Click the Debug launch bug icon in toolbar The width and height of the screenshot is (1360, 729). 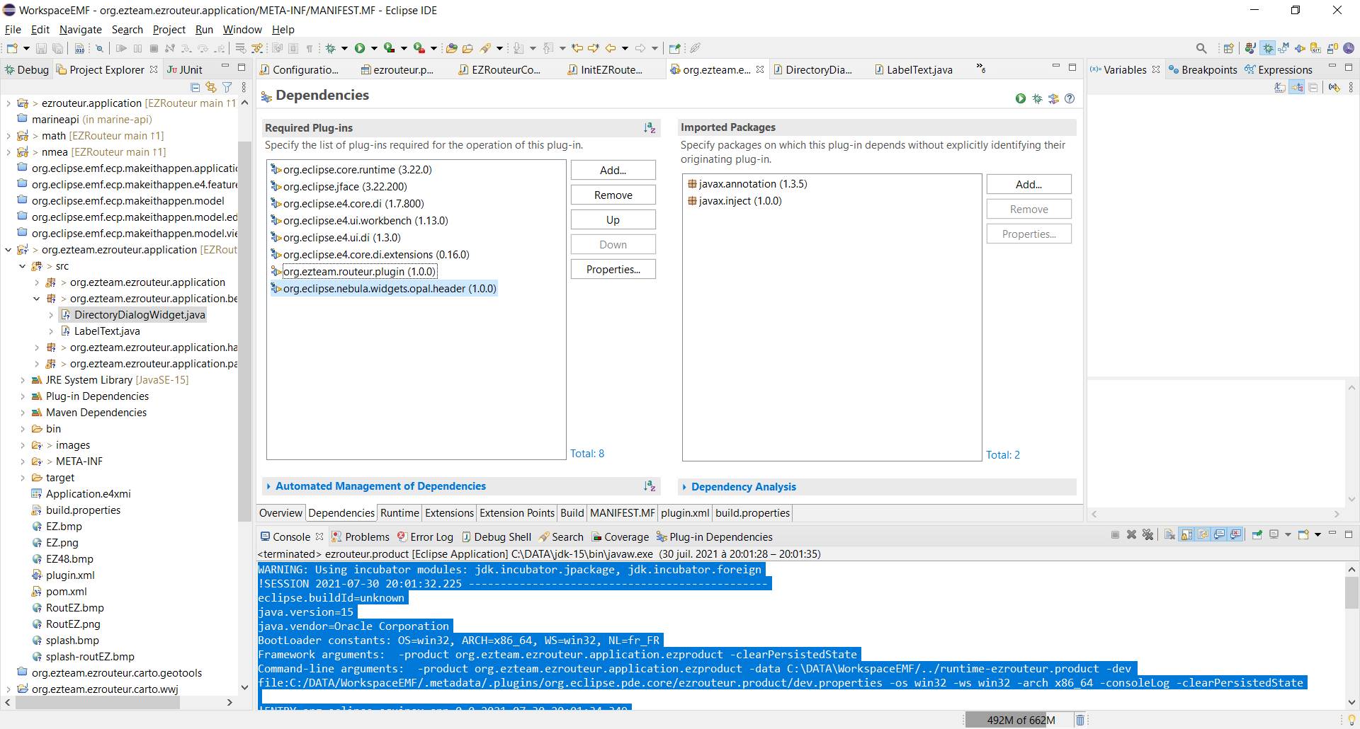coord(330,48)
